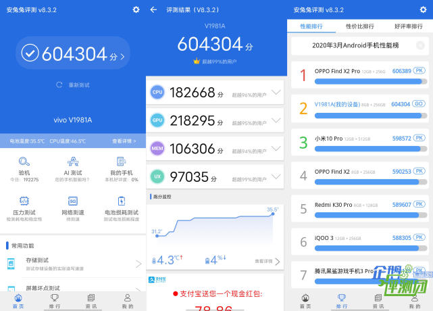Tap PK button for iQOO 3
This screenshot has width=433, height=311.
pos(419,237)
